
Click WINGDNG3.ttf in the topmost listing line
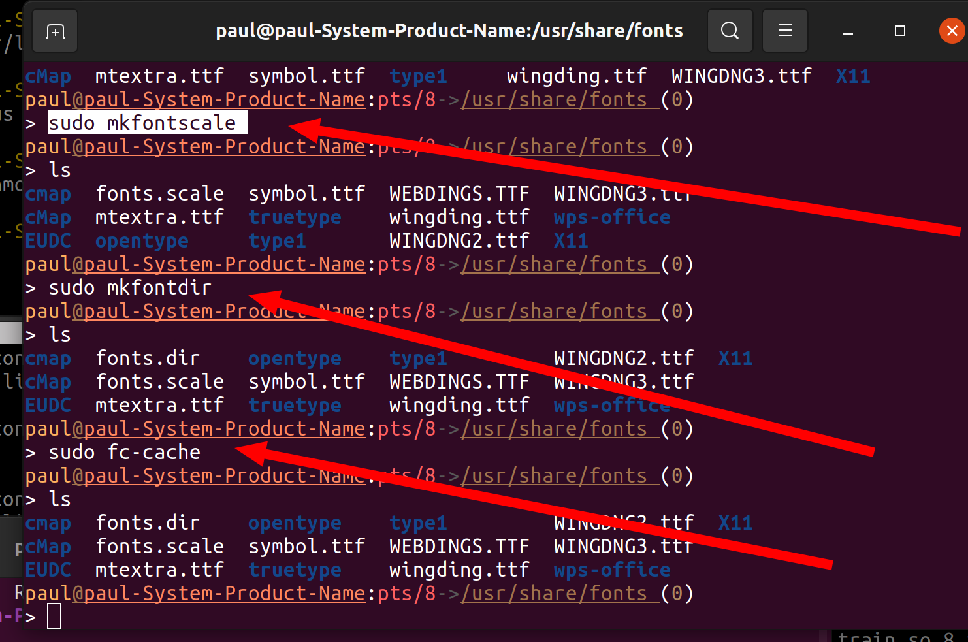[741, 76]
